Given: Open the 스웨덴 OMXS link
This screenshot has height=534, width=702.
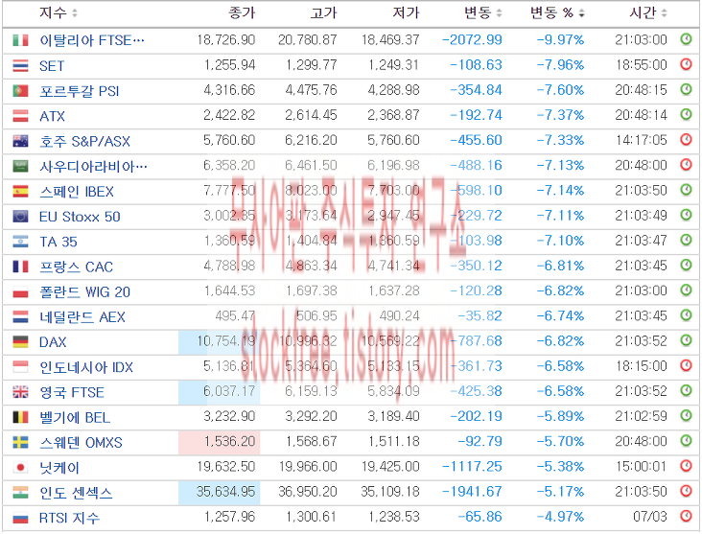Looking at the screenshot, I should tap(81, 442).
